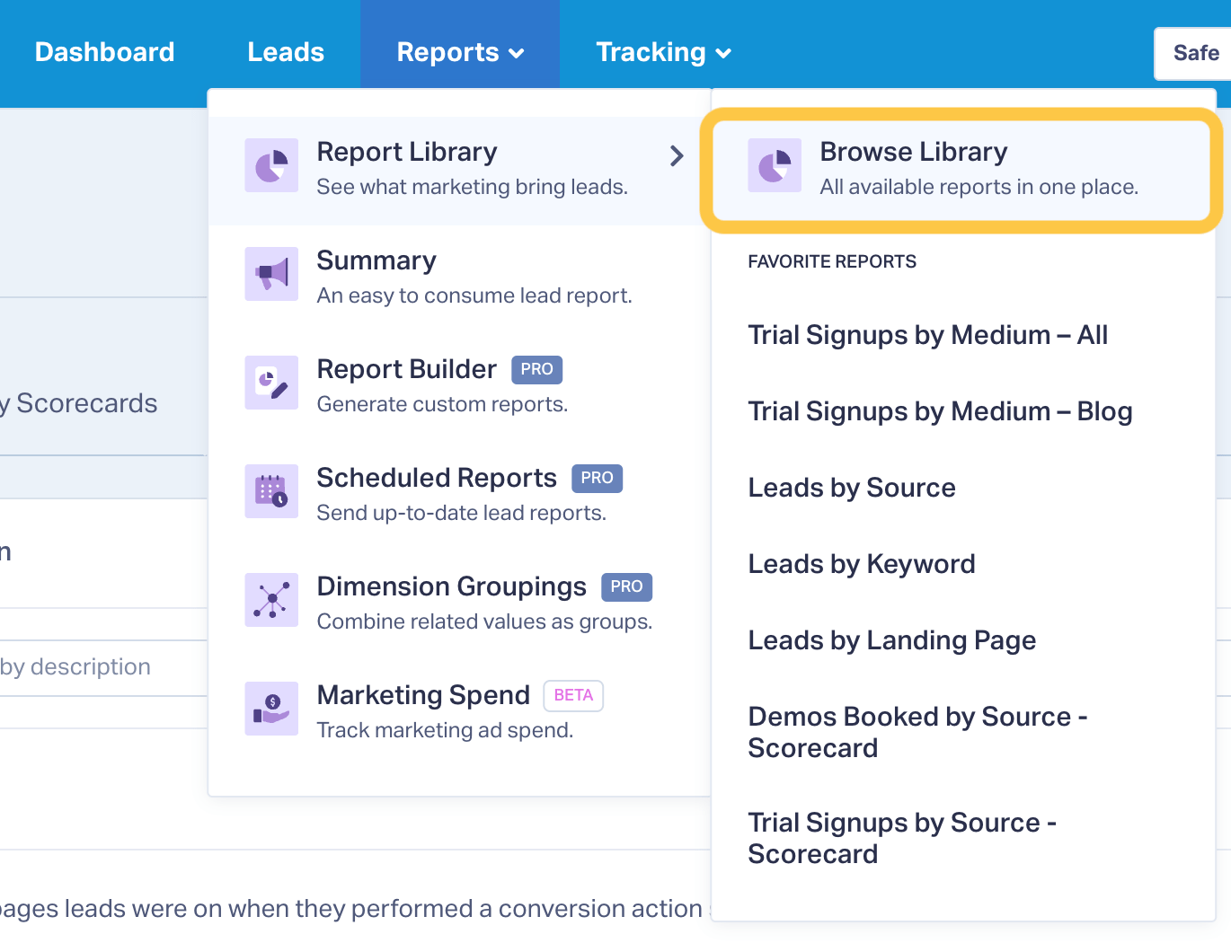
Task: Click the Scorecards text in background page
Action: tap(86, 403)
